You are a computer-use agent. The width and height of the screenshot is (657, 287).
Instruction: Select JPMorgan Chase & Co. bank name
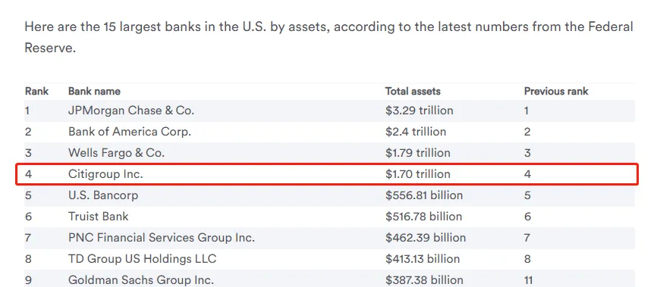(x=131, y=111)
